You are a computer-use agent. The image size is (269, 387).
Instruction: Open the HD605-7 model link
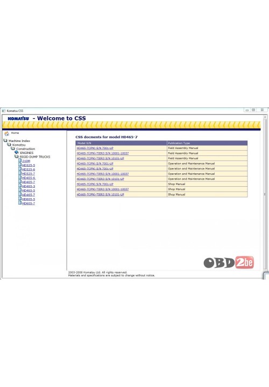pos(29,203)
